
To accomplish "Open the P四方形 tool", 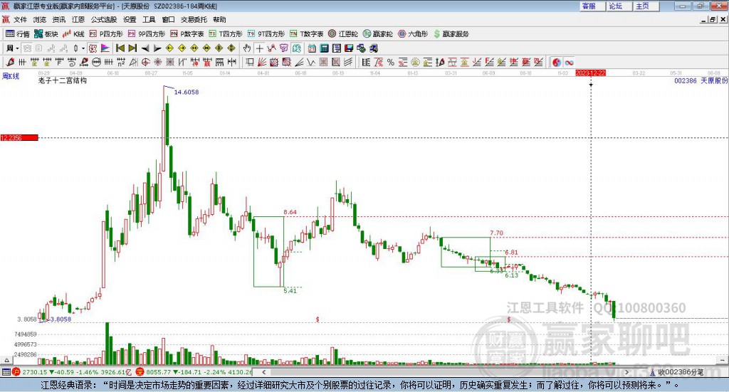I will pyautogui.click(x=106, y=34).
